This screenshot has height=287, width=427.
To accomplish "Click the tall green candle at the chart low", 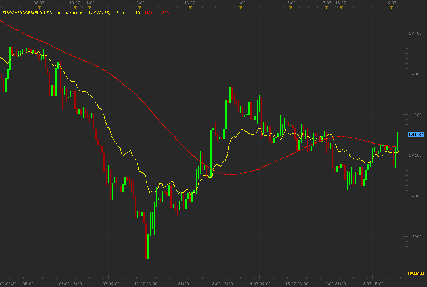I will tap(148, 246).
